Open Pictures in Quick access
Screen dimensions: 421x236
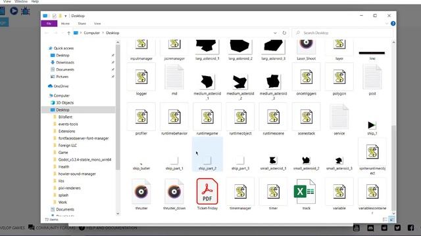pyautogui.click(x=62, y=77)
